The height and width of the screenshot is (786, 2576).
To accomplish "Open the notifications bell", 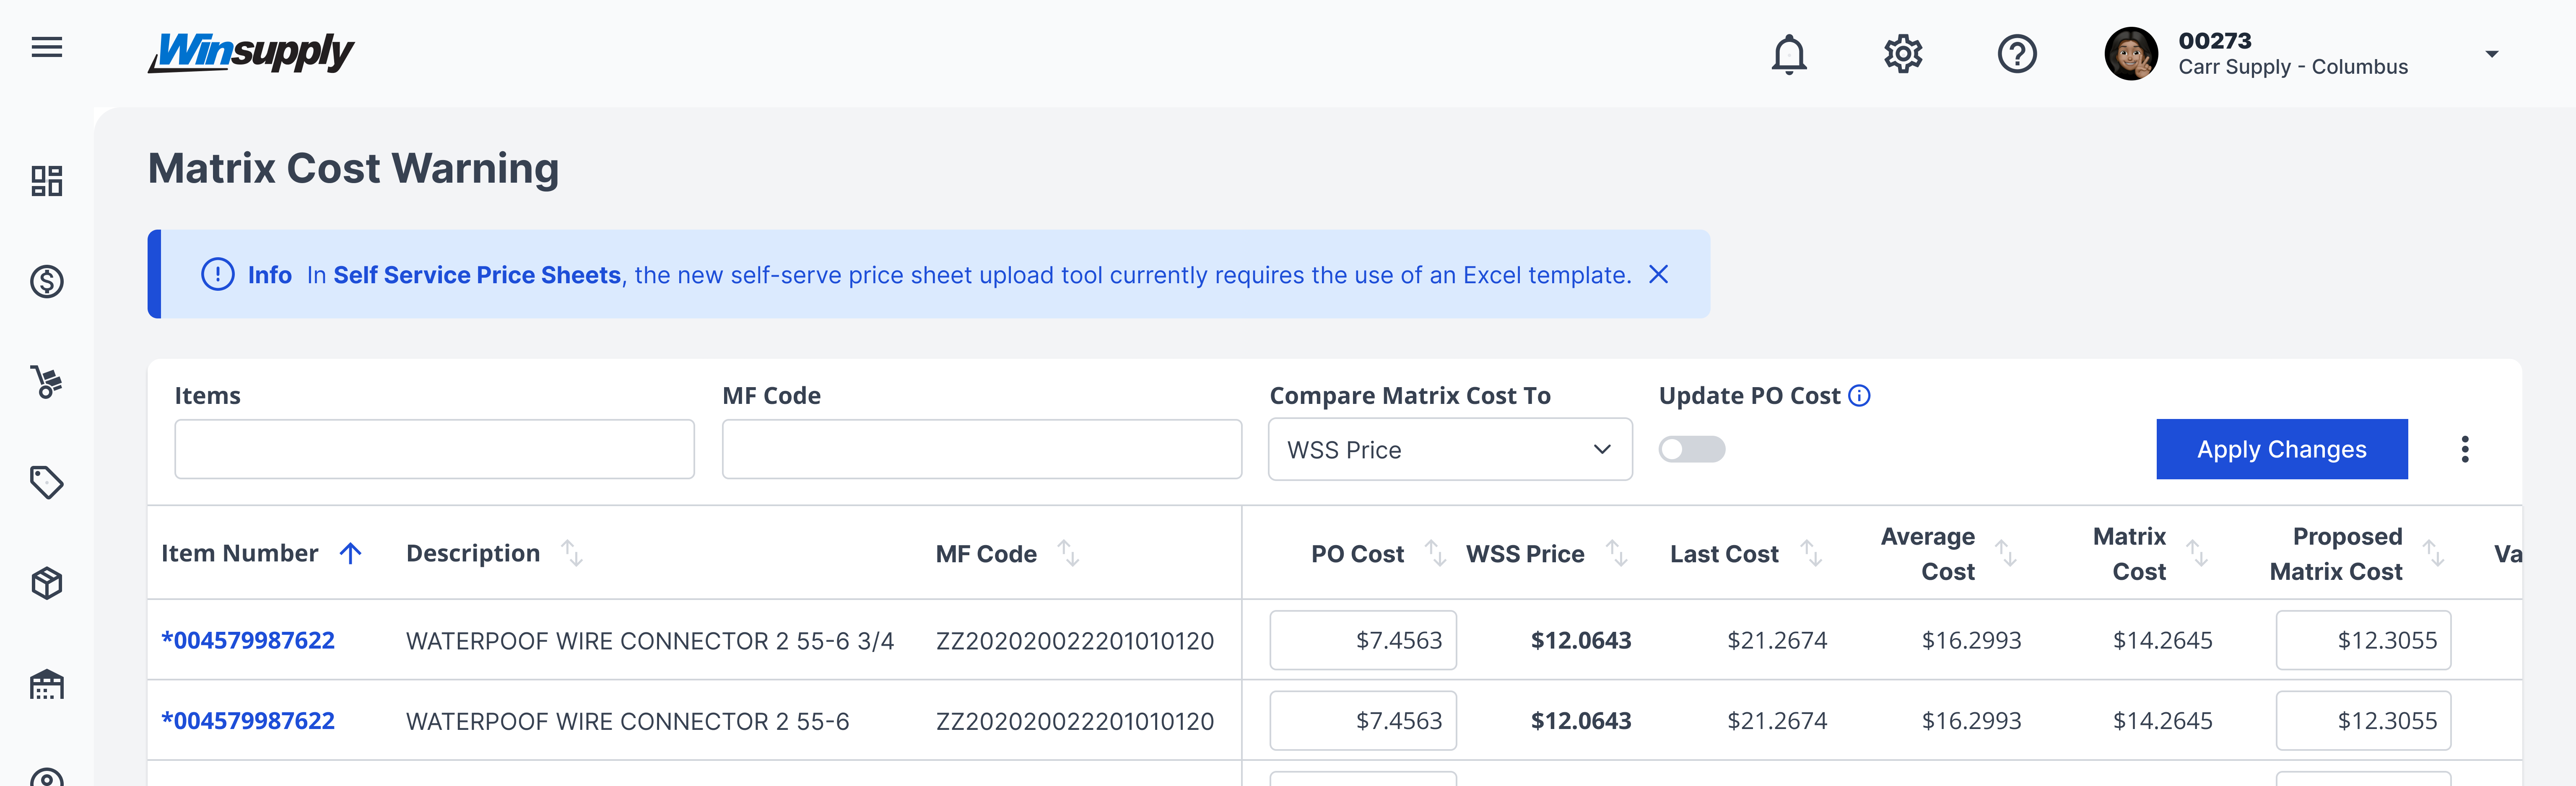I will point(1788,54).
